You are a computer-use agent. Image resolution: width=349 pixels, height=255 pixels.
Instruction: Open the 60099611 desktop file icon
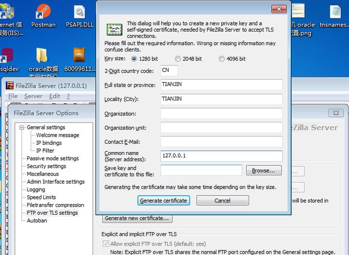pos(79,56)
